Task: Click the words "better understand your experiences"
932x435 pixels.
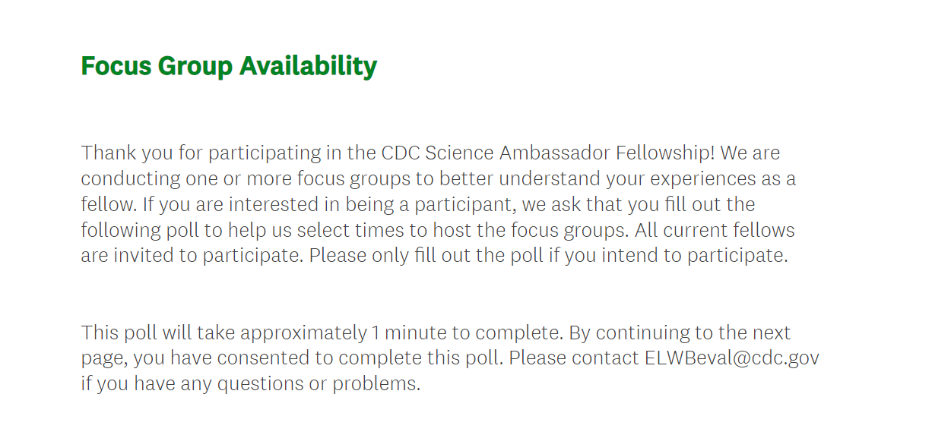Action: (x=601, y=179)
